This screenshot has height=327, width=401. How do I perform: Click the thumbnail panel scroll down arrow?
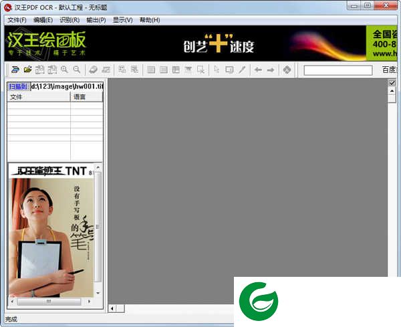pyautogui.click(x=98, y=293)
